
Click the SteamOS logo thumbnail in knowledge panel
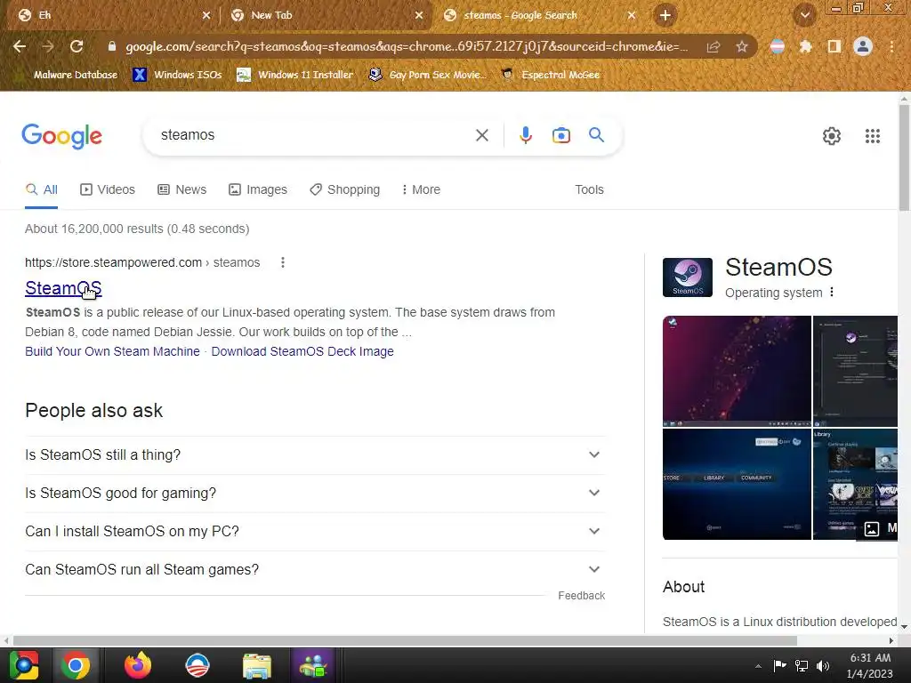click(x=688, y=277)
